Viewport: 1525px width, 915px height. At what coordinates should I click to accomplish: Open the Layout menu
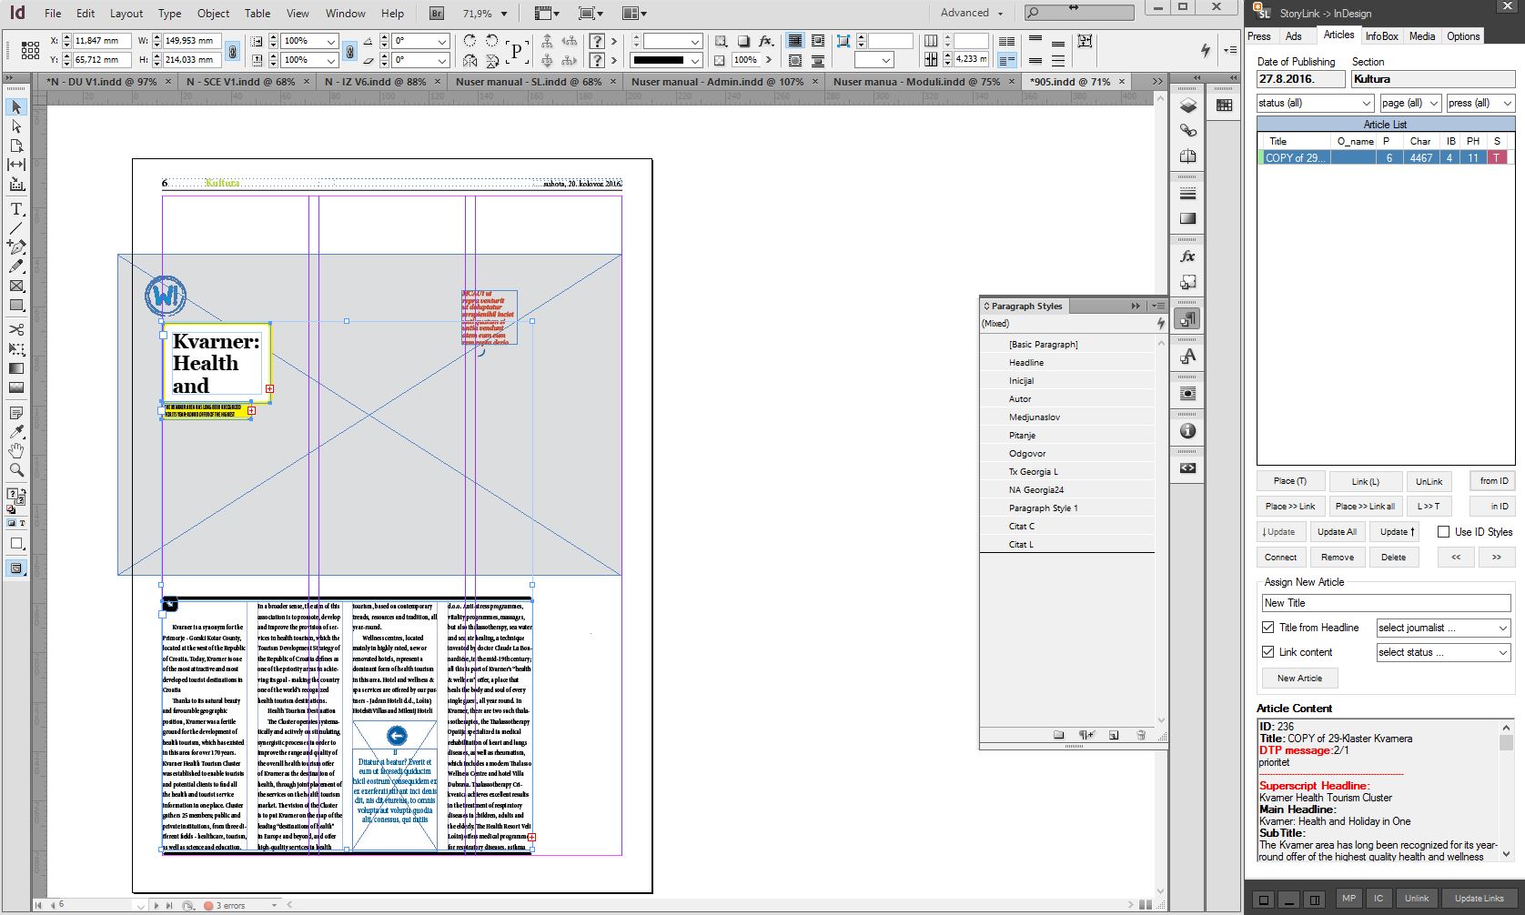click(126, 14)
